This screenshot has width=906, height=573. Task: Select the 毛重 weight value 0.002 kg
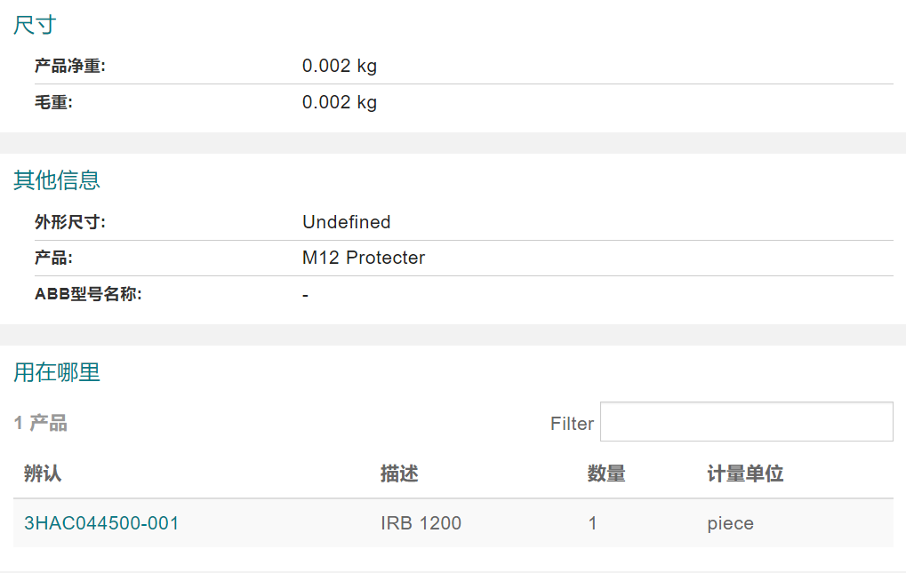point(339,102)
